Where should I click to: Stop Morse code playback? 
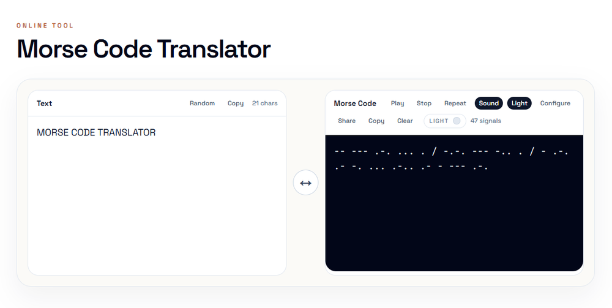pyautogui.click(x=424, y=103)
